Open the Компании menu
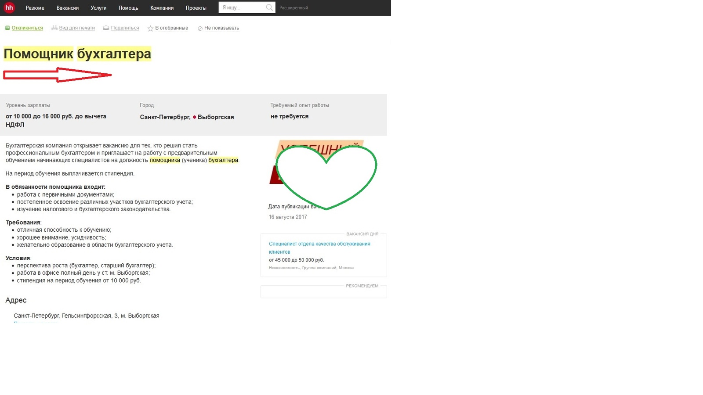This screenshot has height=395, width=703. [162, 8]
